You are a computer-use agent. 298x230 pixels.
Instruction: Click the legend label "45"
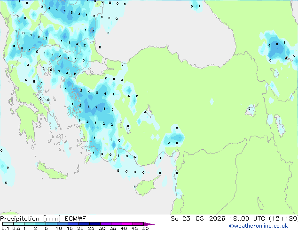134,228
